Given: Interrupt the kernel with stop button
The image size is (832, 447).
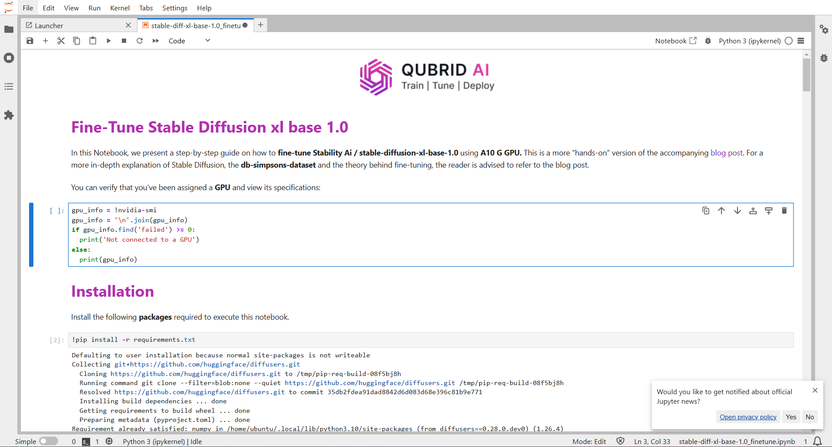Looking at the screenshot, I should click(124, 41).
